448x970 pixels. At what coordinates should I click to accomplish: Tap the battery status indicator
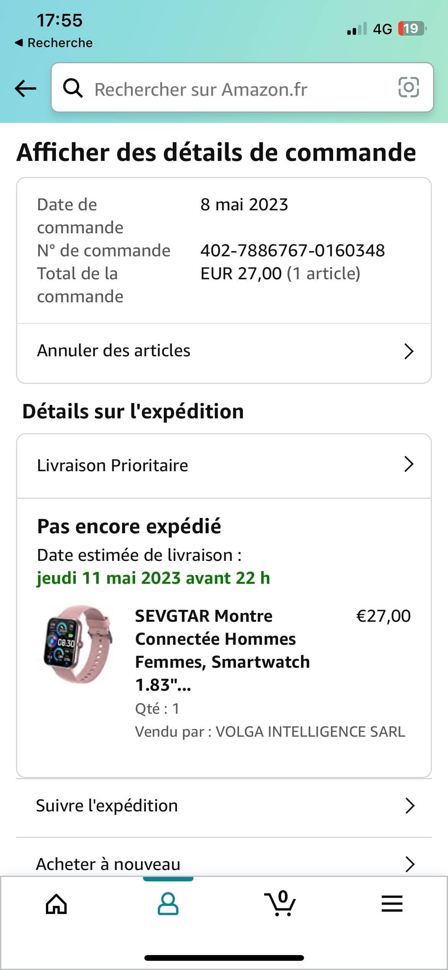(x=412, y=29)
